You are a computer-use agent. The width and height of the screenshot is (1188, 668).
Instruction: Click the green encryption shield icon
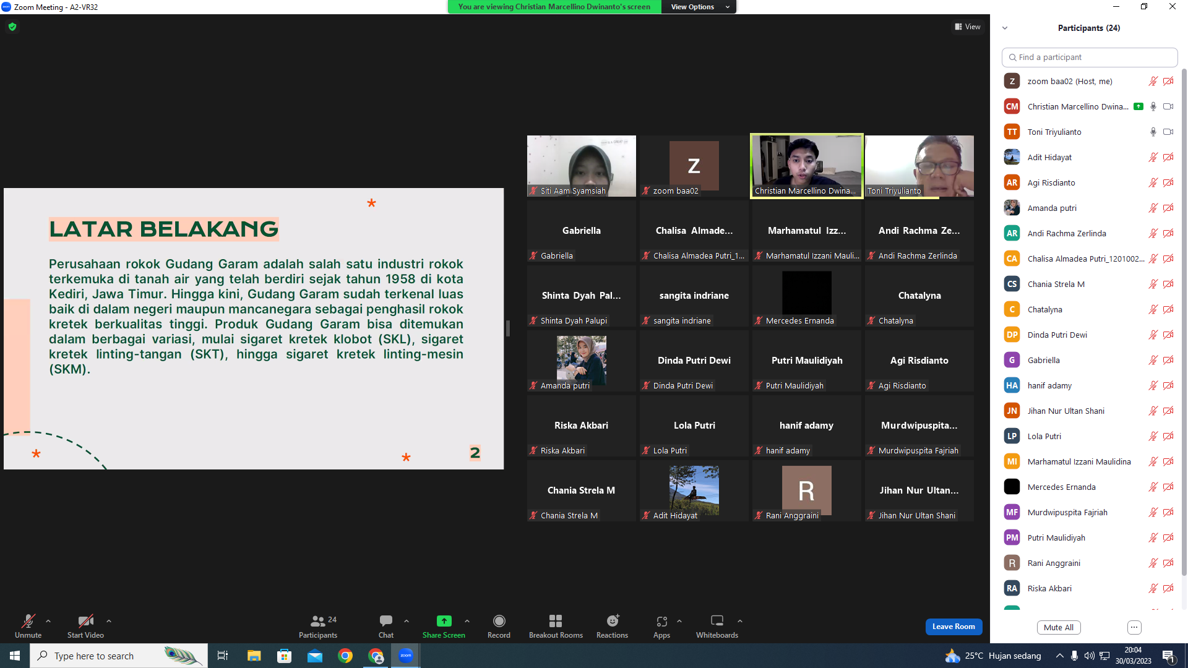coord(12,27)
